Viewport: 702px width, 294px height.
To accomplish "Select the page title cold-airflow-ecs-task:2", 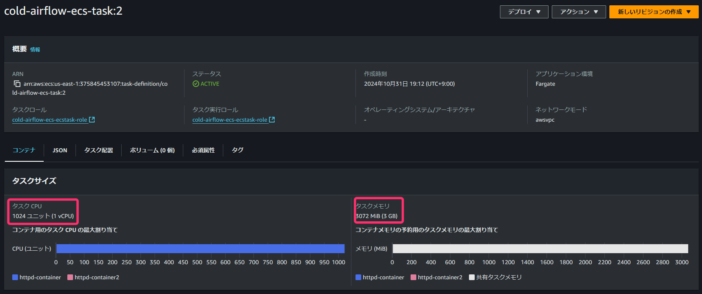I will (x=63, y=11).
